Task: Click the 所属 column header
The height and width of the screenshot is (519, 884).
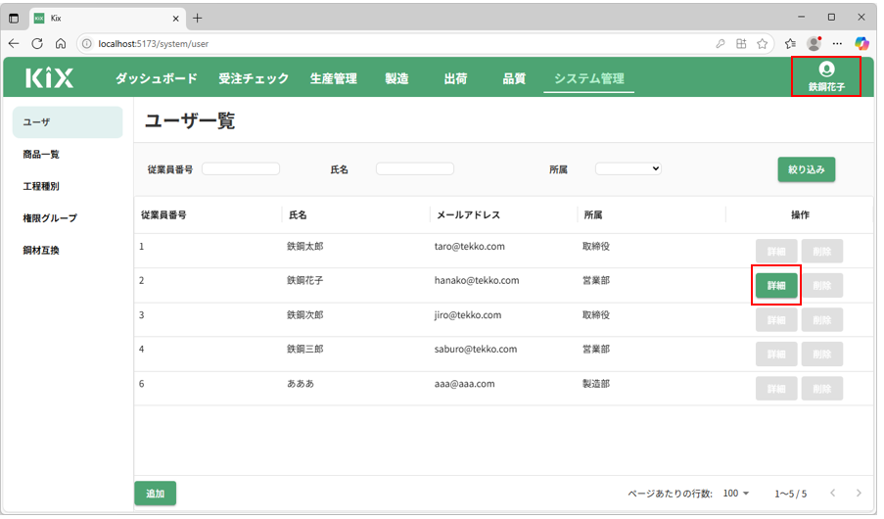Action: coord(593,214)
